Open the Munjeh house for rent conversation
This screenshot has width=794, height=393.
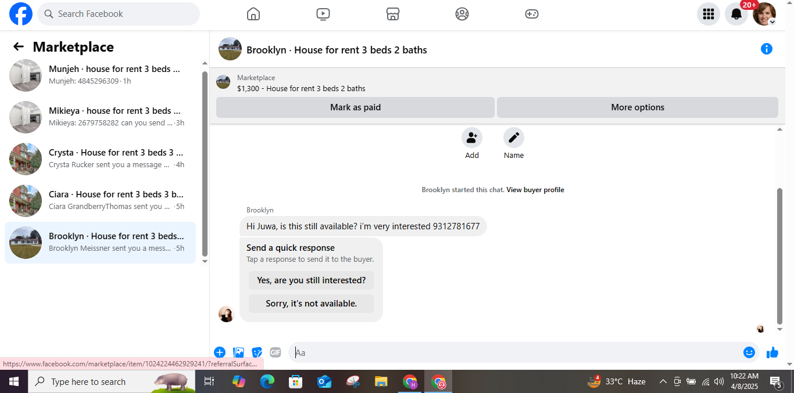(x=100, y=75)
